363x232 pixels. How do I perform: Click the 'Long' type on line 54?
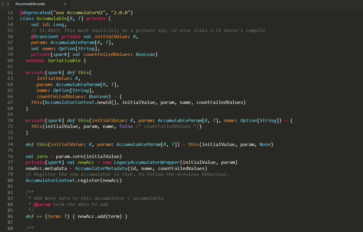(58, 25)
